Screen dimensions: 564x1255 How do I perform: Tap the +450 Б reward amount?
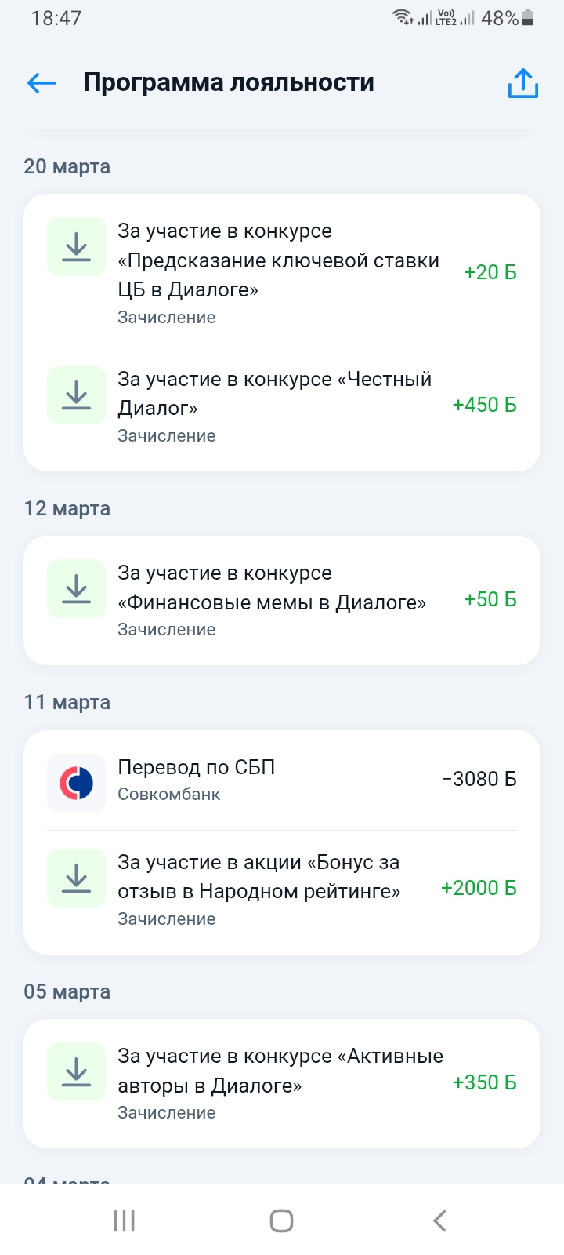pos(484,405)
